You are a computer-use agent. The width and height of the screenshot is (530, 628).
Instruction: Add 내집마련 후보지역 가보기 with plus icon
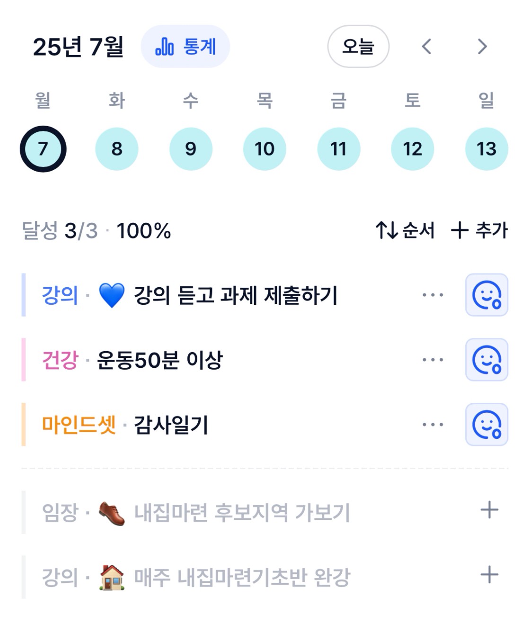(x=489, y=510)
